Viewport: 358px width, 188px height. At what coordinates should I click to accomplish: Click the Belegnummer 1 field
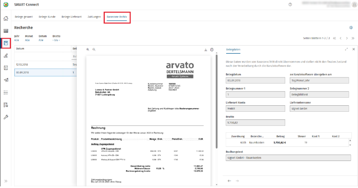tap(255, 94)
